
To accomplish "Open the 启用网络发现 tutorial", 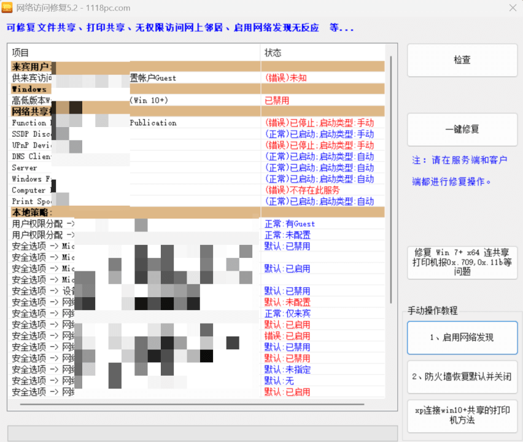I will click(x=462, y=338).
